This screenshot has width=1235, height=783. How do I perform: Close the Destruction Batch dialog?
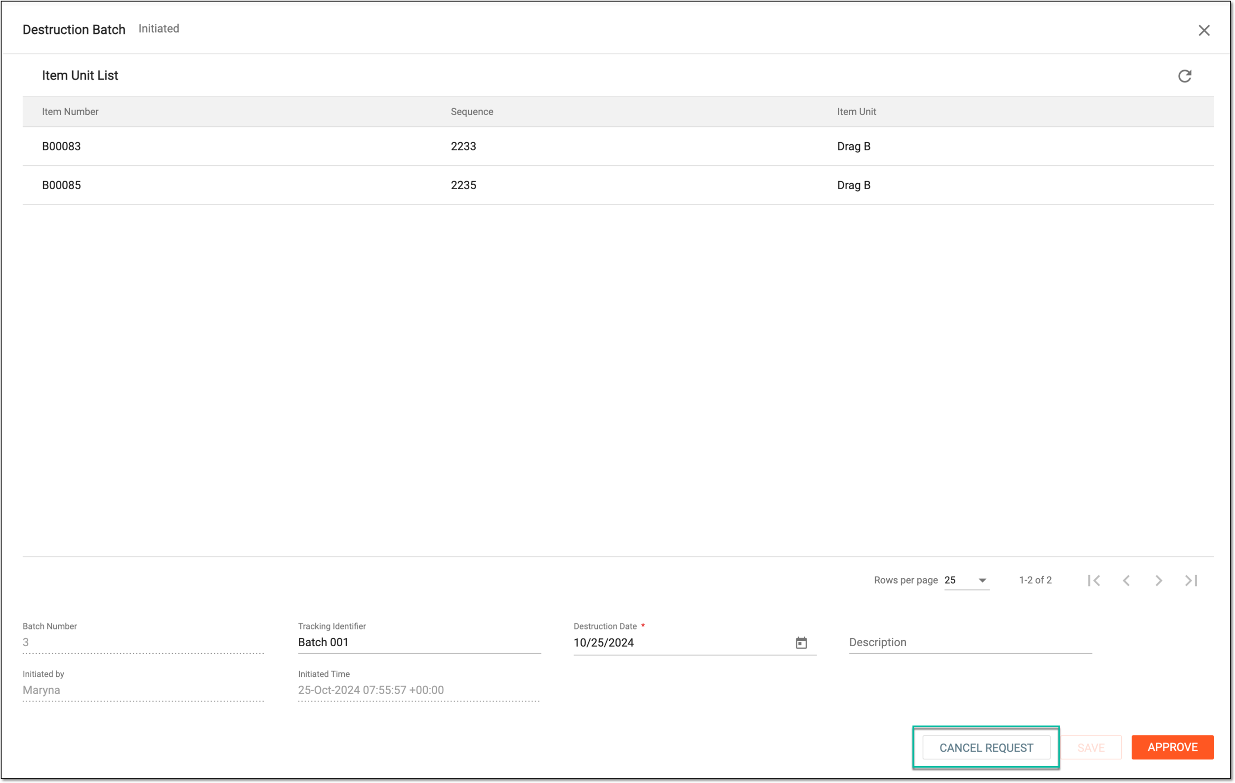[1204, 30]
